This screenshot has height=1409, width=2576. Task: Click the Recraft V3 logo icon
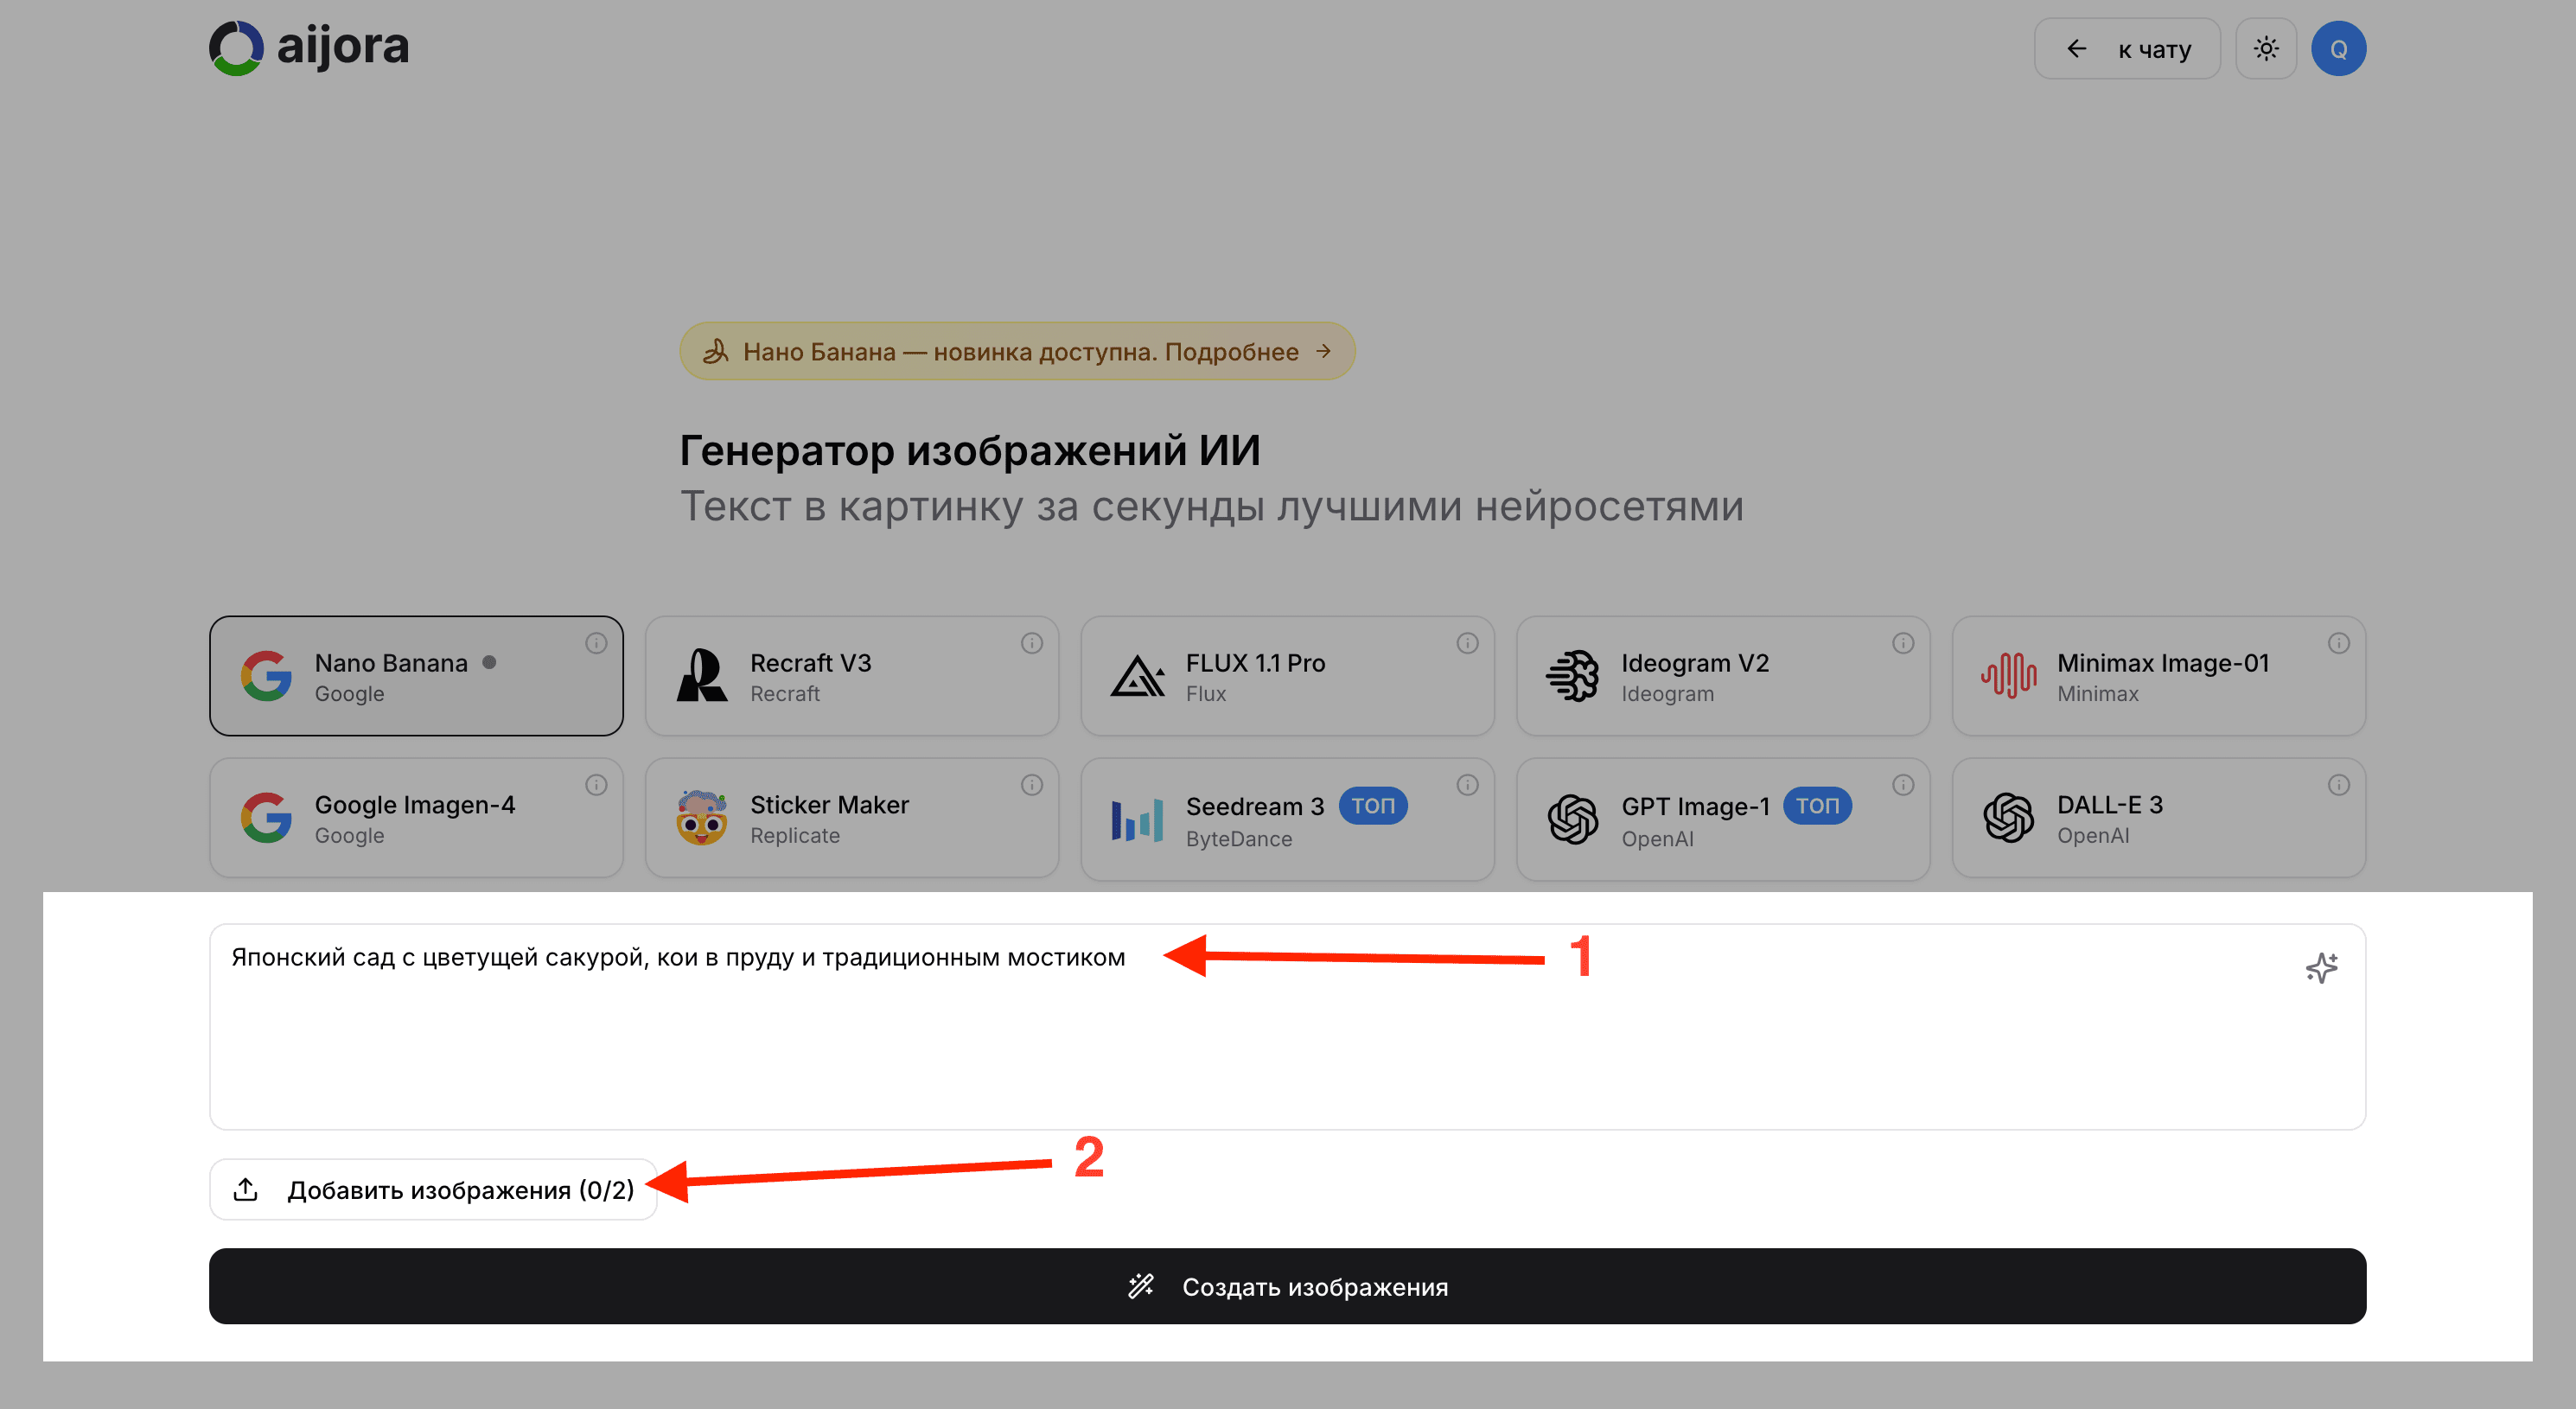703,676
